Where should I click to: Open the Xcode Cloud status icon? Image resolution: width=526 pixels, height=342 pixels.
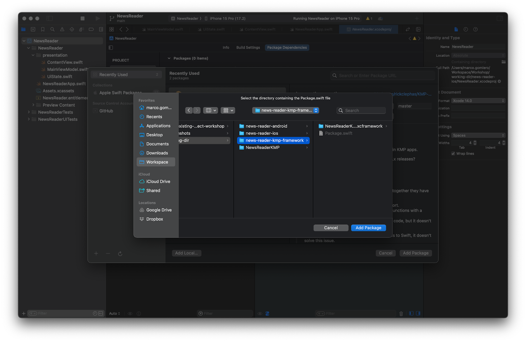(x=380, y=18)
